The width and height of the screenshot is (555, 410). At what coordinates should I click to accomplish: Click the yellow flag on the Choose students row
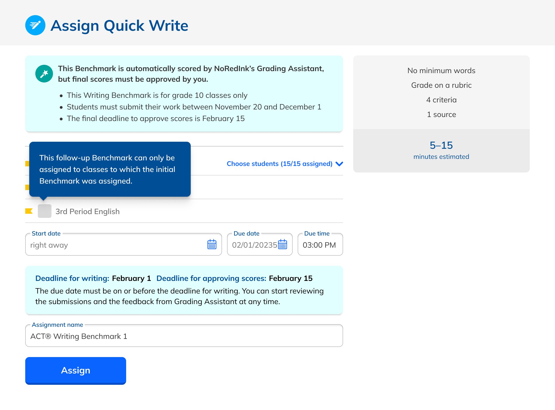click(27, 164)
